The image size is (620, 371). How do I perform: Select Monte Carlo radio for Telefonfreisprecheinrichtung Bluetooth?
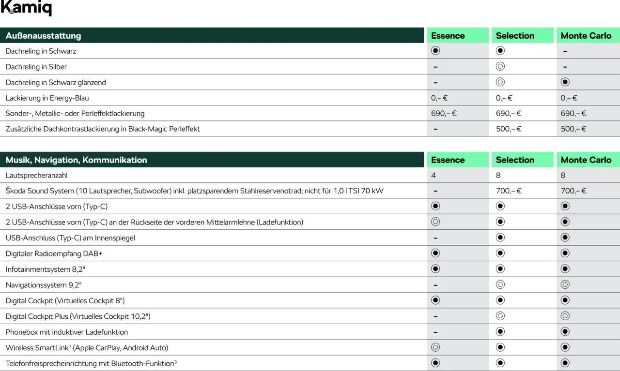pos(565,363)
